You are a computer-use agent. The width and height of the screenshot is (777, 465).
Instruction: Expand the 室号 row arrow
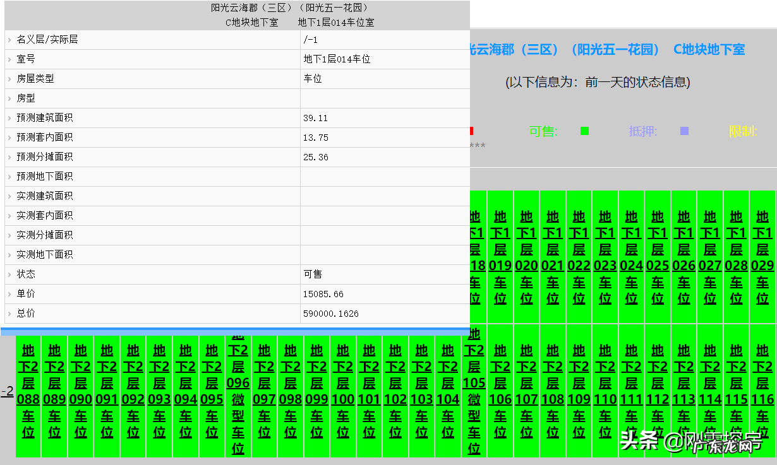(x=8, y=59)
